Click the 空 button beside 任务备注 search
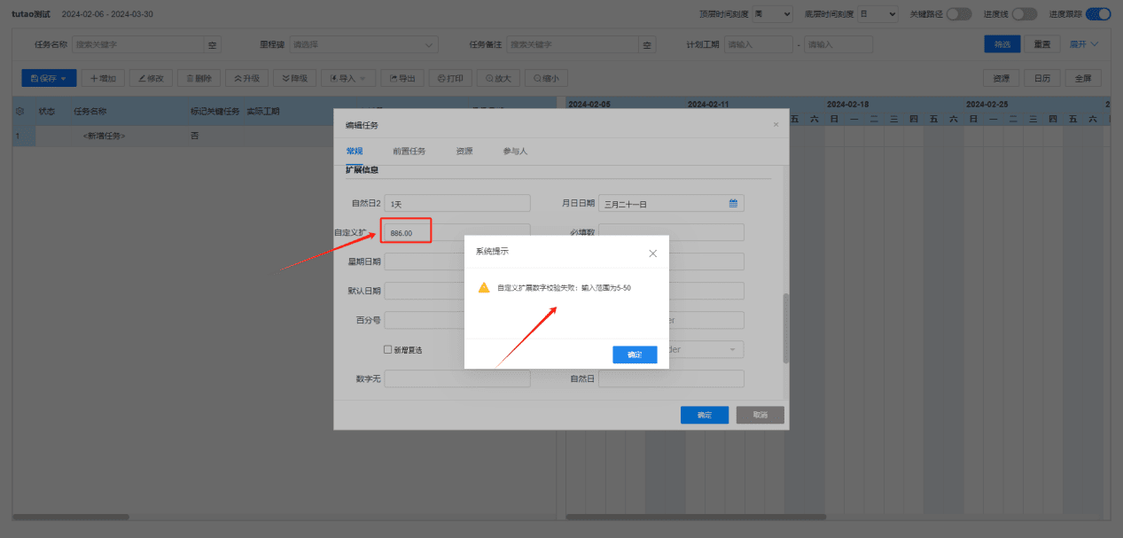Screen dimensions: 1123x538 647,43
